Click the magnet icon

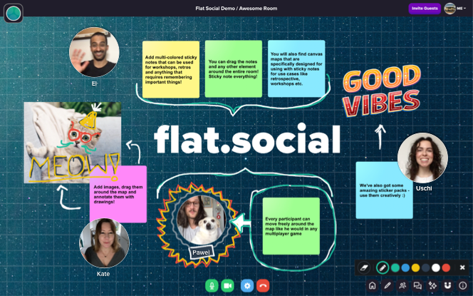(447, 285)
